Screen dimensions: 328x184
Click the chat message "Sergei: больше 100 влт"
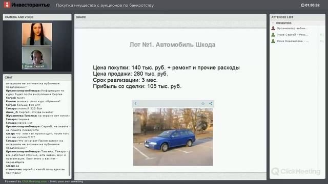pyautogui.click(x=23, y=105)
